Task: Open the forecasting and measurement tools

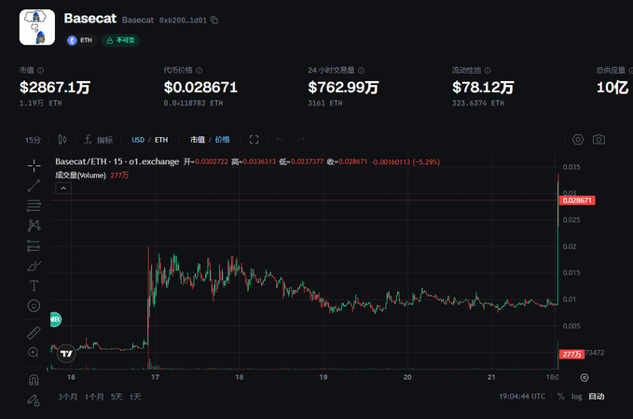Action: [x=34, y=245]
